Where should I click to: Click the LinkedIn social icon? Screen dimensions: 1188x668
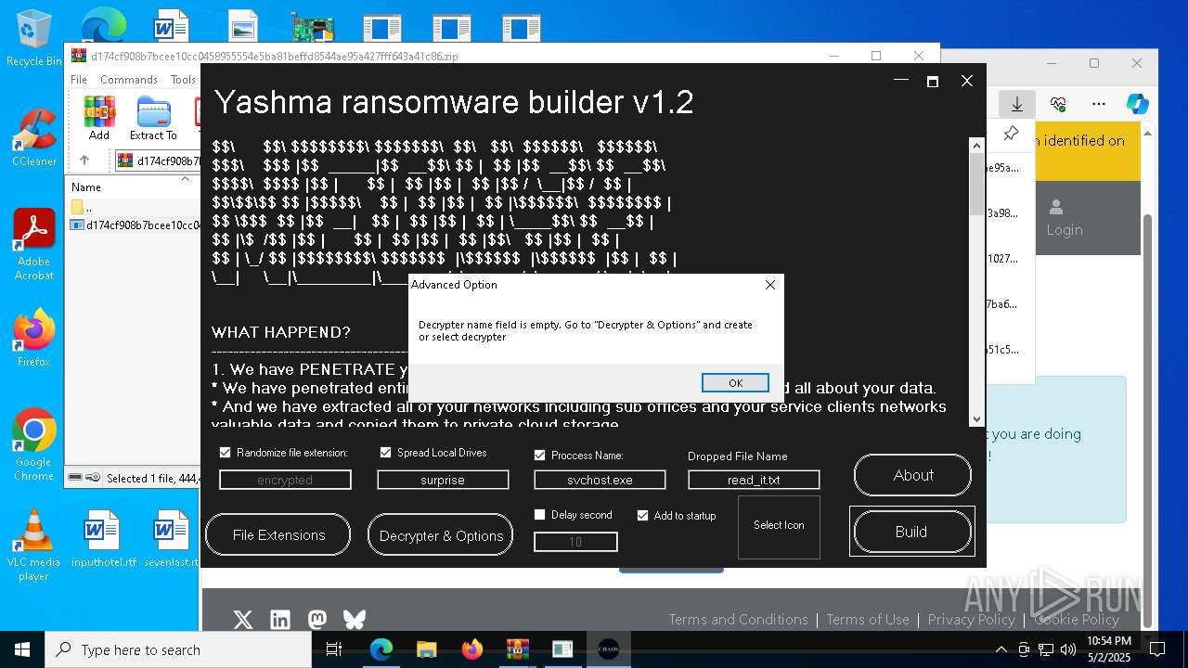(x=280, y=620)
